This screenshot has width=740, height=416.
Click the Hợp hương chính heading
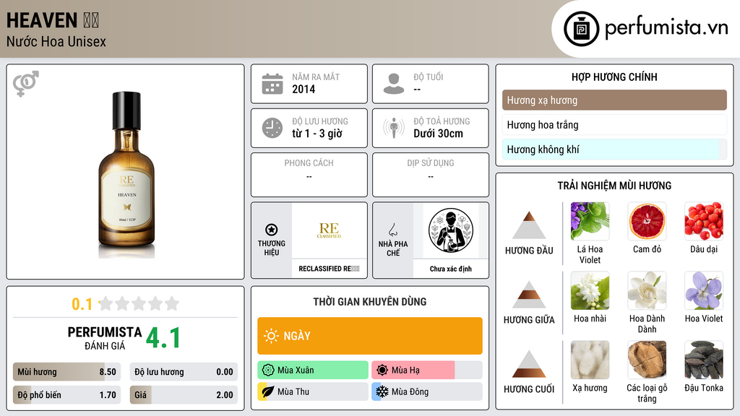pos(614,77)
